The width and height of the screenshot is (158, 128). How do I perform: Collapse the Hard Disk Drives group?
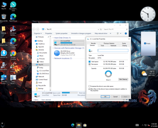click(53, 38)
